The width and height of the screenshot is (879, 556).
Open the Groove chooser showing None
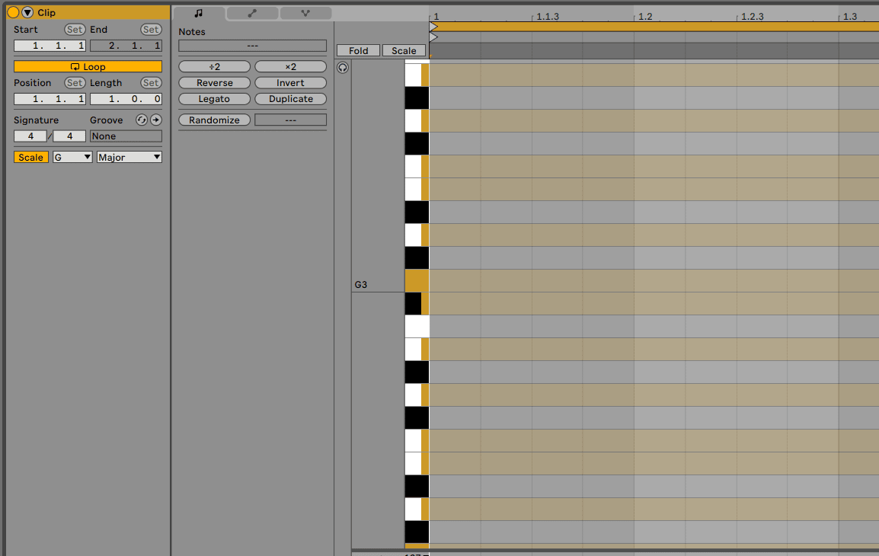[126, 136]
